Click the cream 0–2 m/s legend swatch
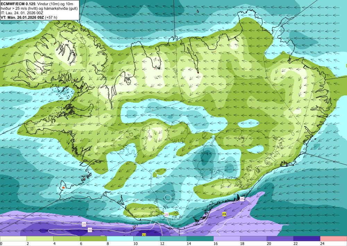The height and width of the screenshot is (246, 347). coord(13,239)
